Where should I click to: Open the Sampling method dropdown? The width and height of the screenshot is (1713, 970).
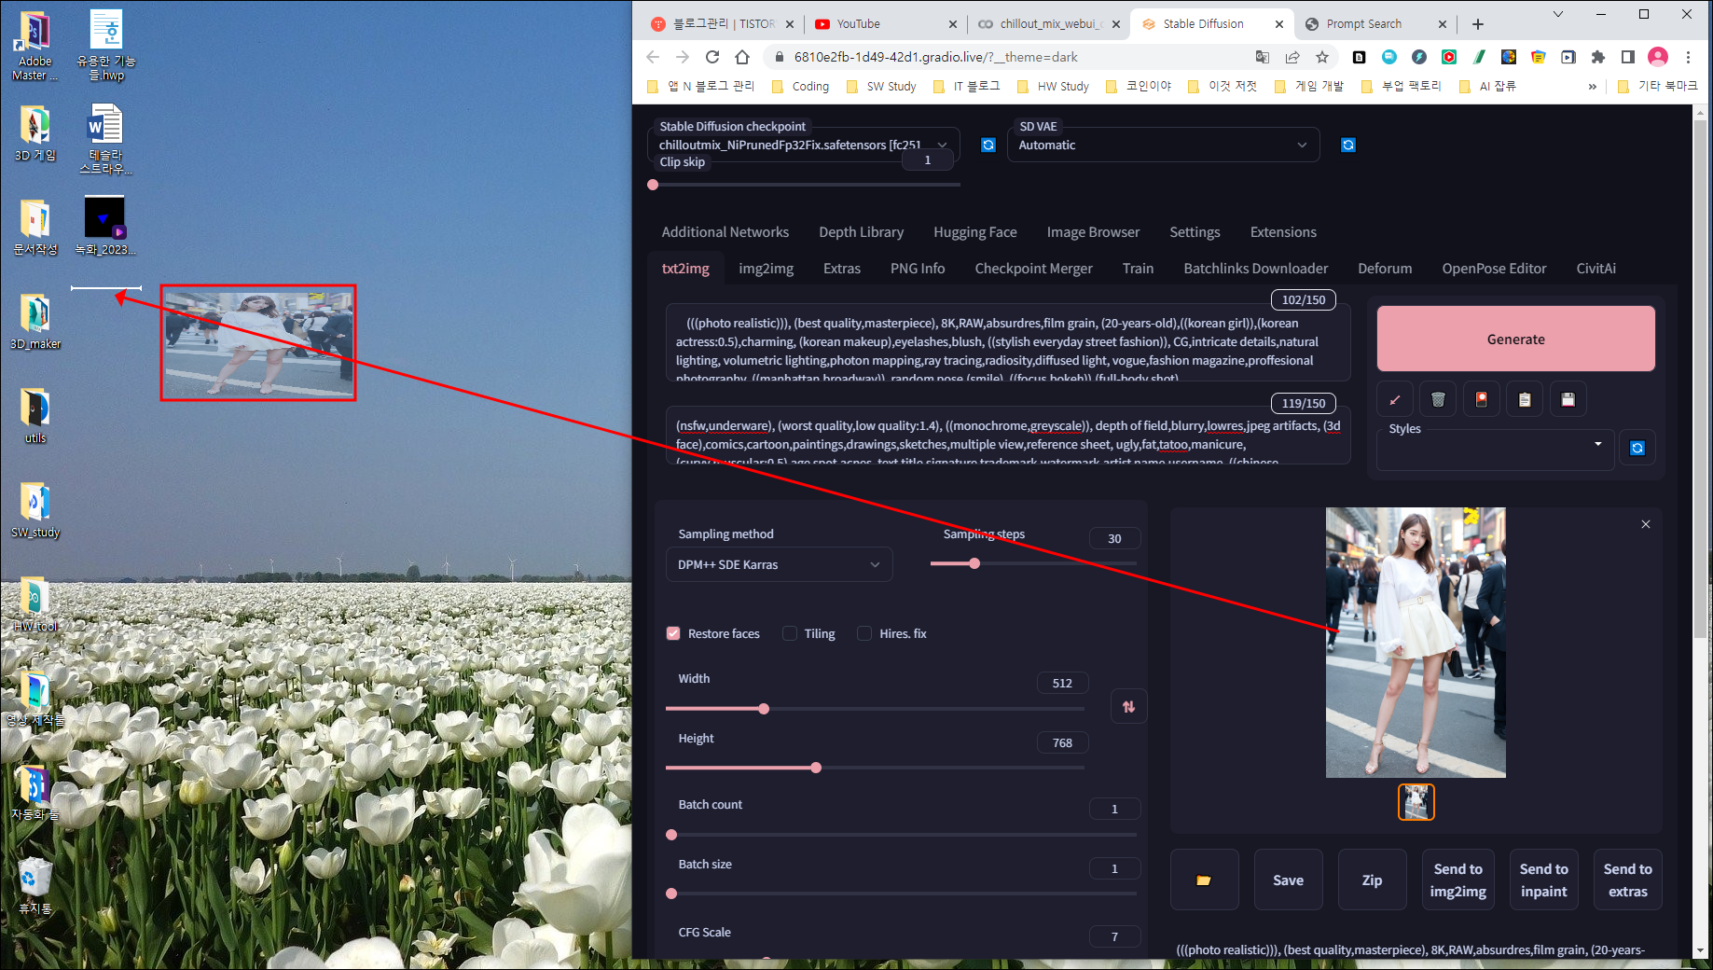[x=780, y=564]
